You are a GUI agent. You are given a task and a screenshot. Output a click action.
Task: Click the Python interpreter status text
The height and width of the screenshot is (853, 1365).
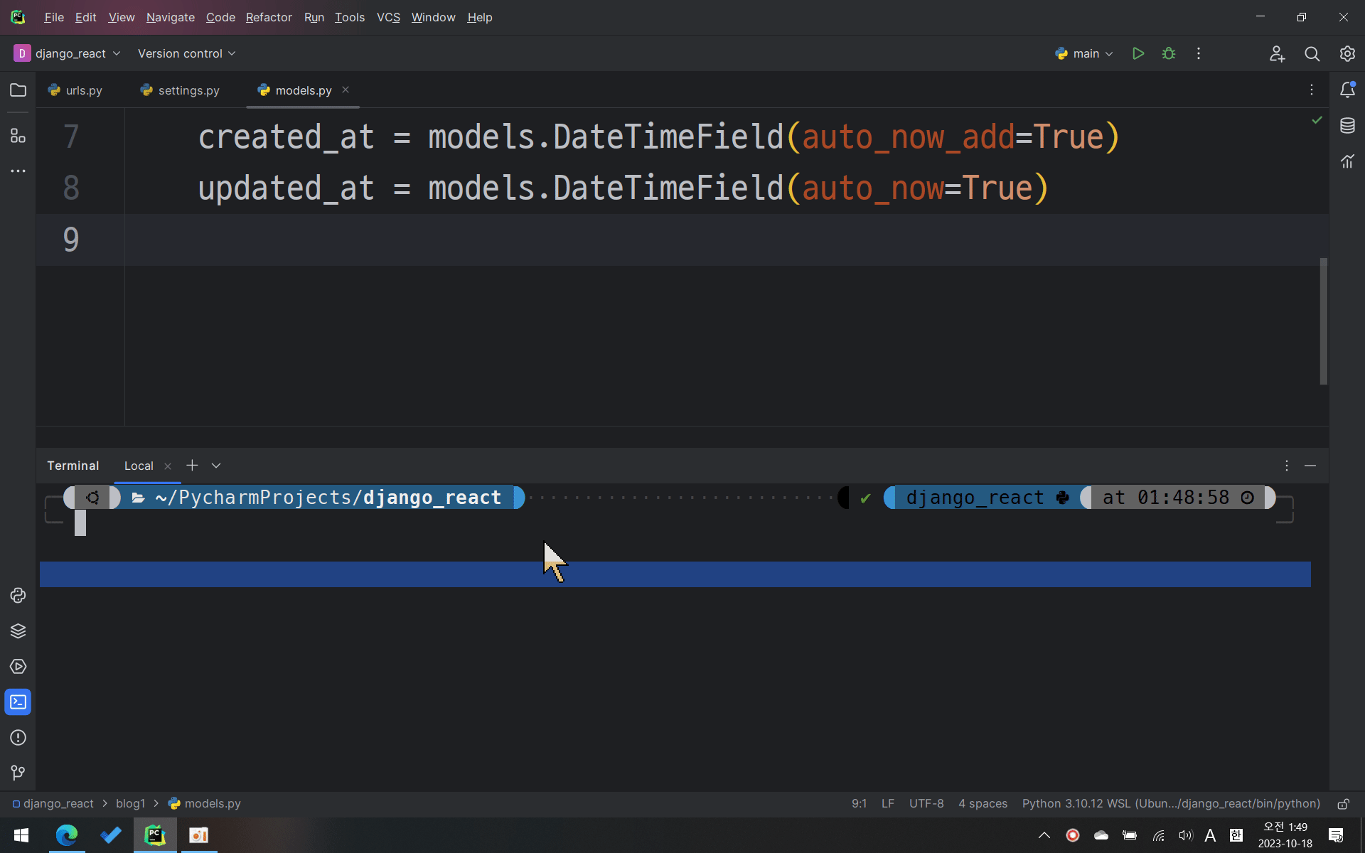1170,803
